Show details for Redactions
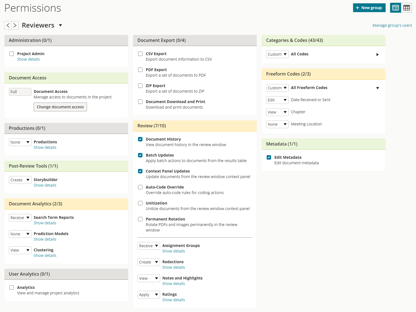Image resolution: width=416 pixels, height=312 pixels. pos(173,267)
